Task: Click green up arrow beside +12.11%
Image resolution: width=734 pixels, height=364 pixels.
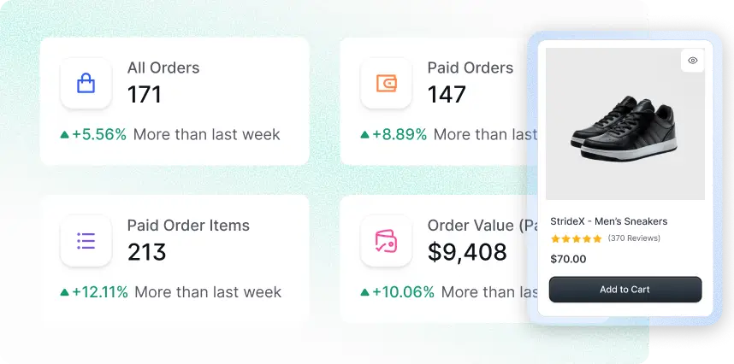Action: (x=65, y=292)
